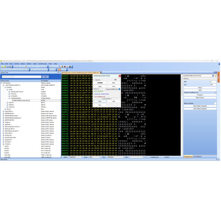This screenshot has height=221, width=221.
Task: Select the WORKHORSE DASH 95160 tree item
Action: [21, 100]
